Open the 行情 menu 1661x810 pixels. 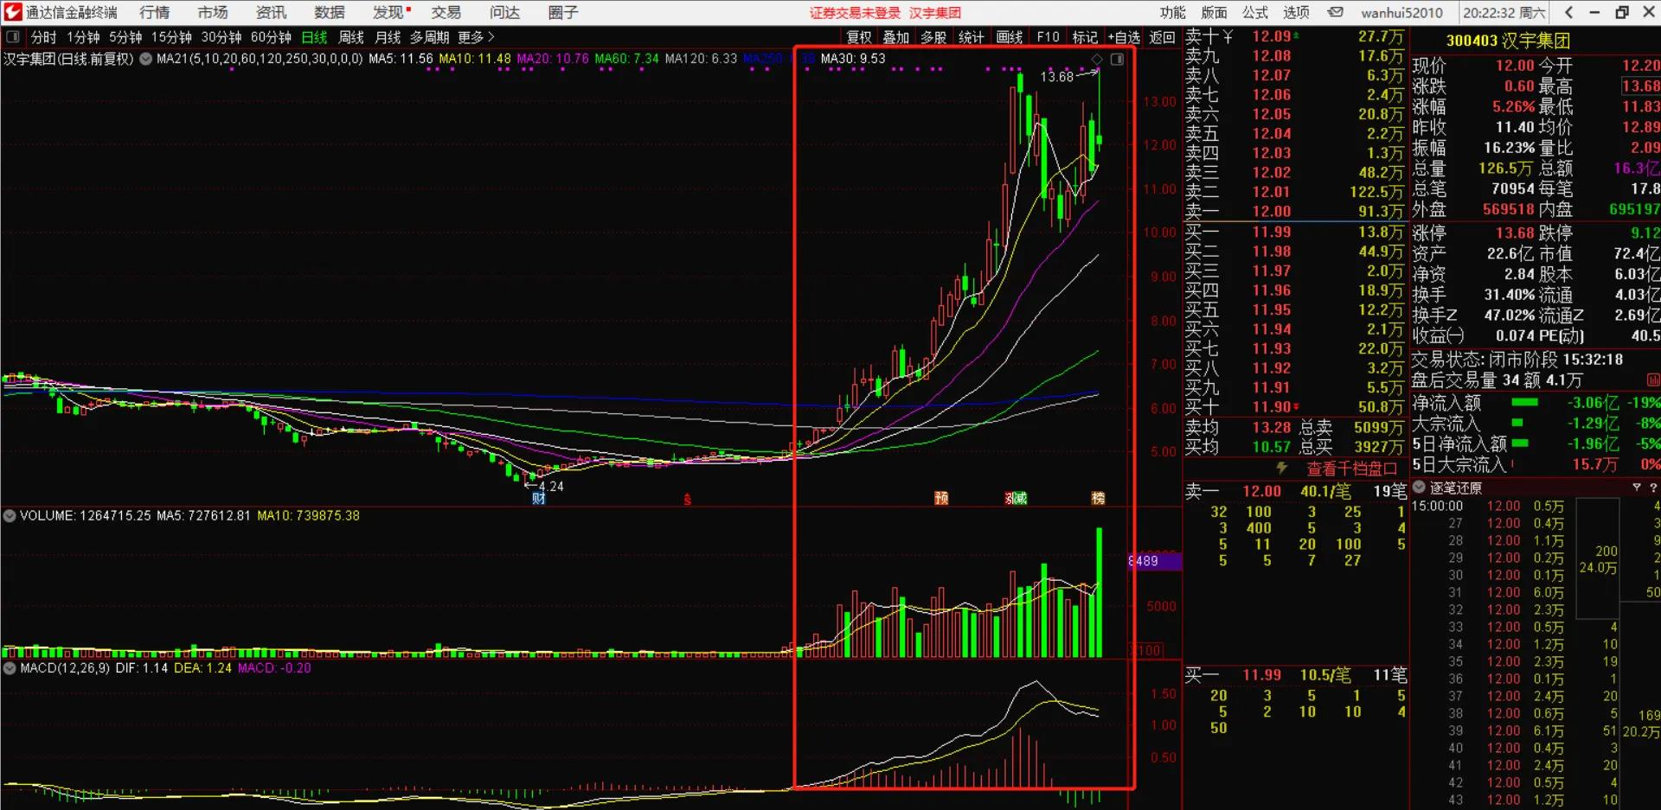pyautogui.click(x=154, y=12)
